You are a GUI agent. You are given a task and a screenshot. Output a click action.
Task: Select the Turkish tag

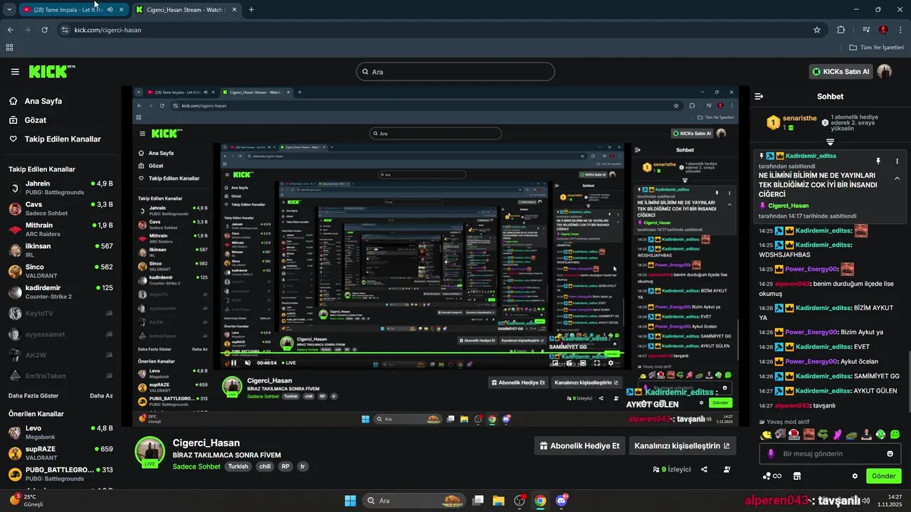[x=238, y=466]
